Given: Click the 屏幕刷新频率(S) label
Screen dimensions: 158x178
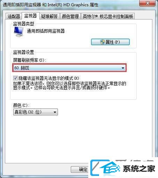Looking at the screenshot, I should pyautogui.click(x=30, y=60).
